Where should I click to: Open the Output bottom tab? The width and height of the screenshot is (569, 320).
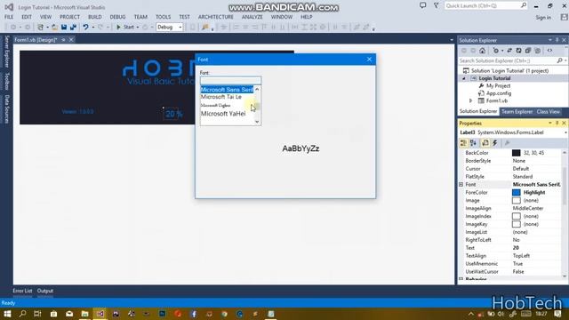[x=45, y=291]
